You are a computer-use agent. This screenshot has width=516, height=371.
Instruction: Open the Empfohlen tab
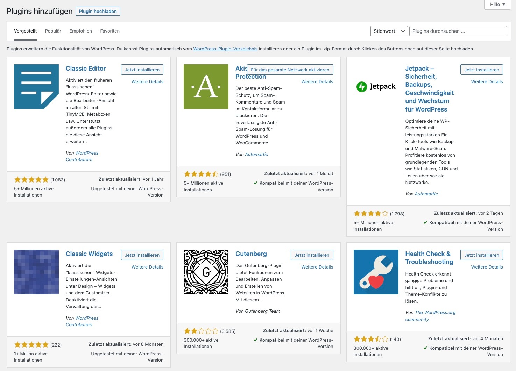coord(81,31)
